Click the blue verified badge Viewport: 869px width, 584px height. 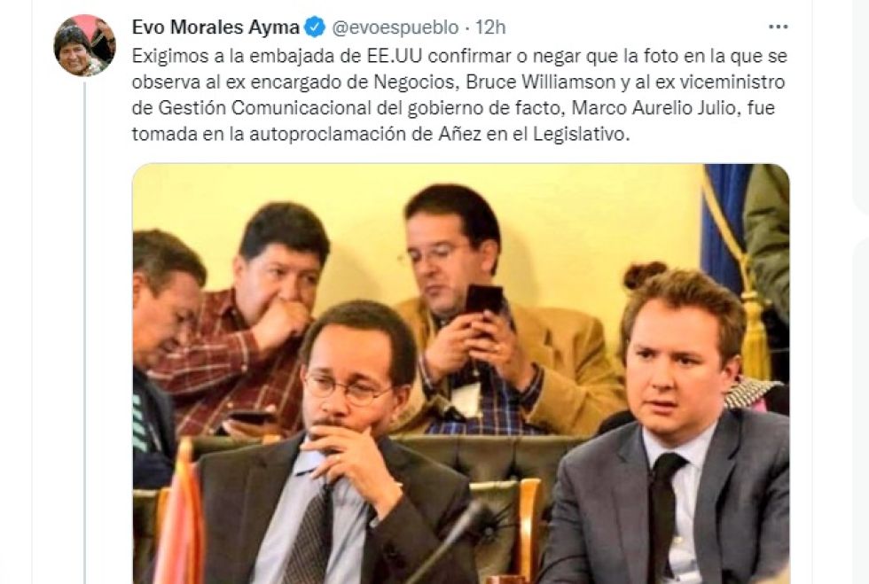pos(316,27)
